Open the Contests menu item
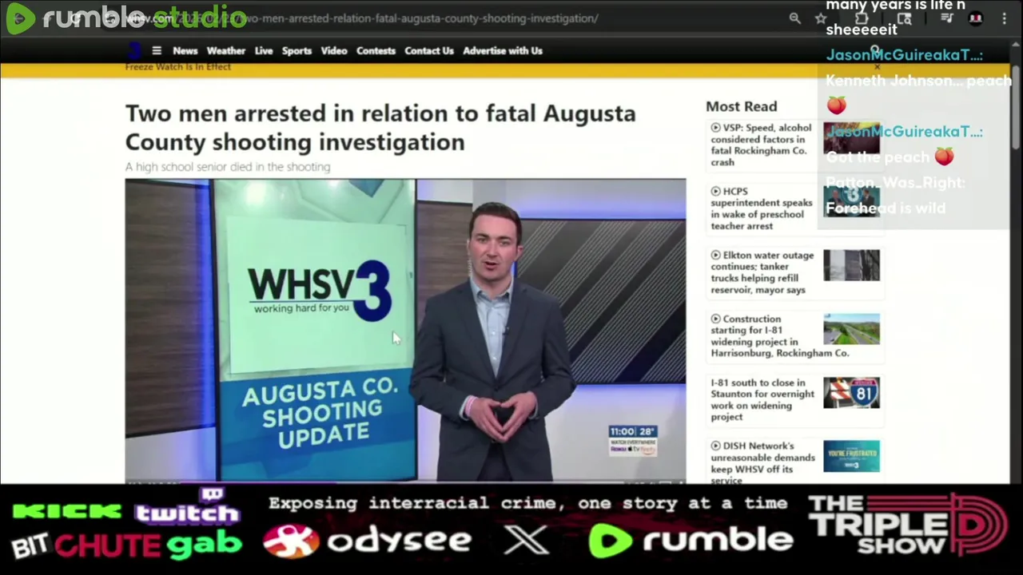Screen dimensions: 1023x575 coord(376,50)
